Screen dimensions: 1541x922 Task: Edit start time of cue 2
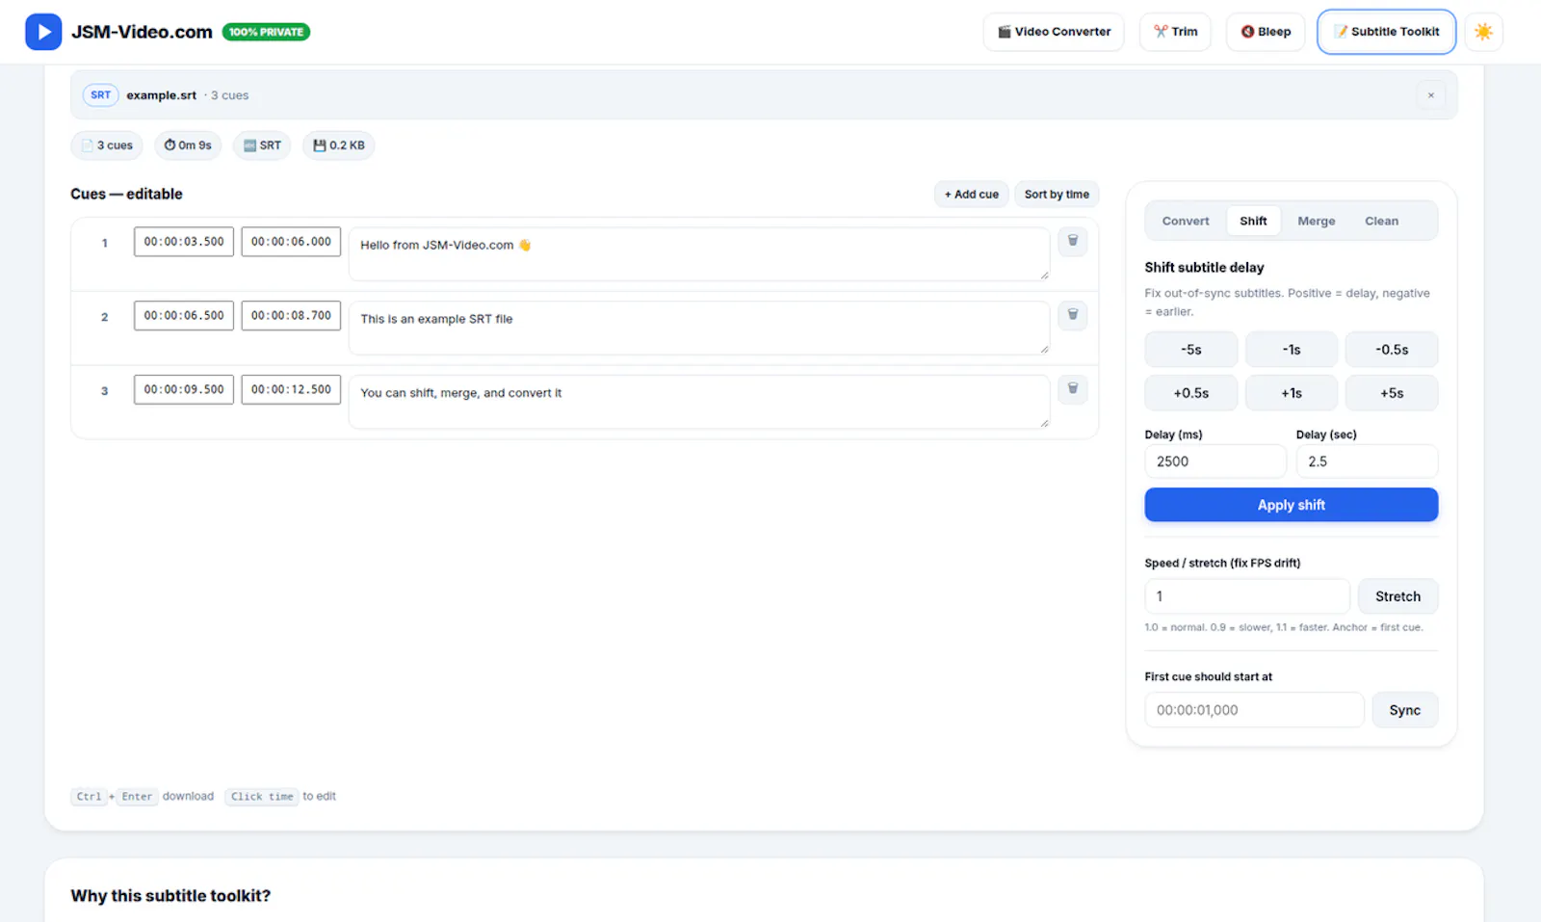[184, 315]
